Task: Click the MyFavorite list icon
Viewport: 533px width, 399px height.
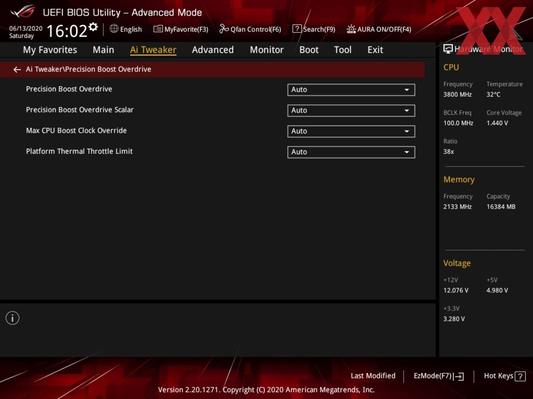Action: tap(158, 29)
